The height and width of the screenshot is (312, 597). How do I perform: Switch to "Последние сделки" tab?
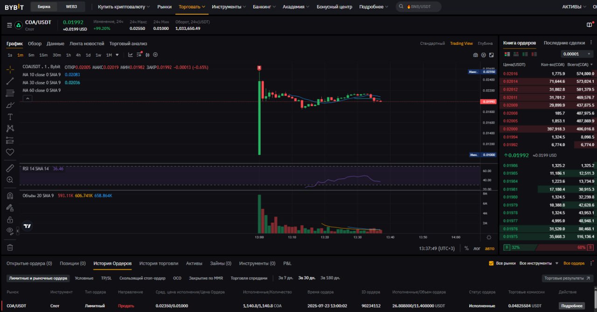(x=564, y=43)
